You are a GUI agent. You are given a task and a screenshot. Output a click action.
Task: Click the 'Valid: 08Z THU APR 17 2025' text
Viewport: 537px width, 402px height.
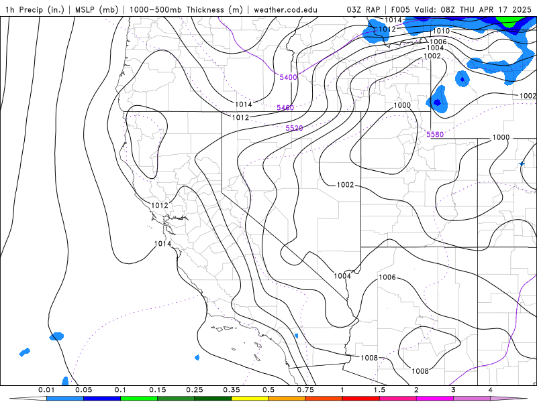pyautogui.click(x=473, y=9)
